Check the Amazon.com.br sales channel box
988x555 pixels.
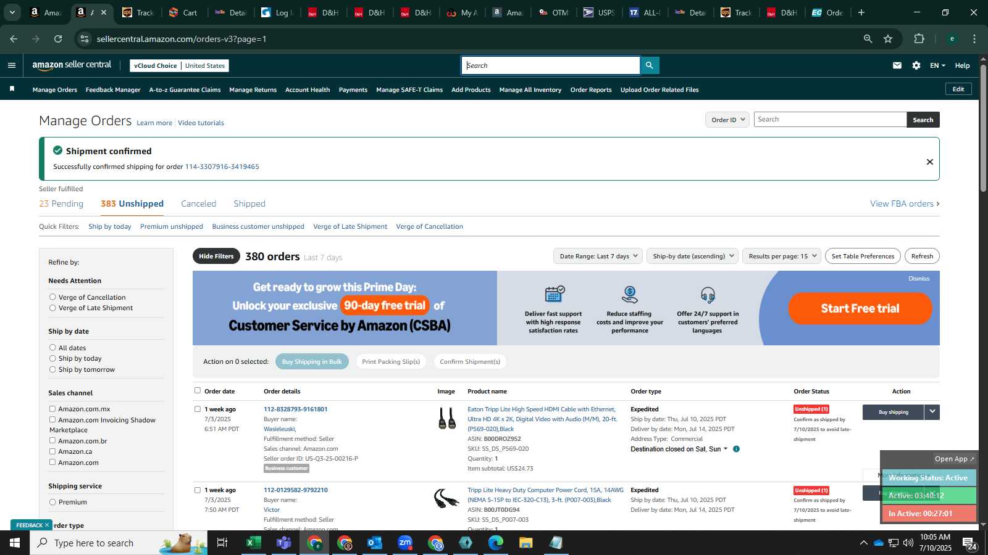[52, 440]
